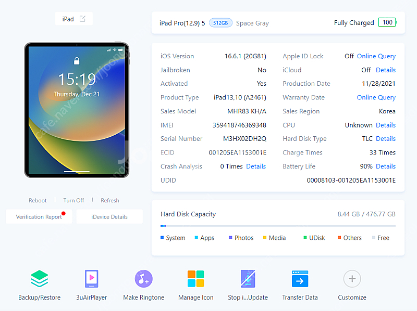The image size is (417, 311).
Task: Click the edit icon next to iPad name
Action: (x=82, y=19)
